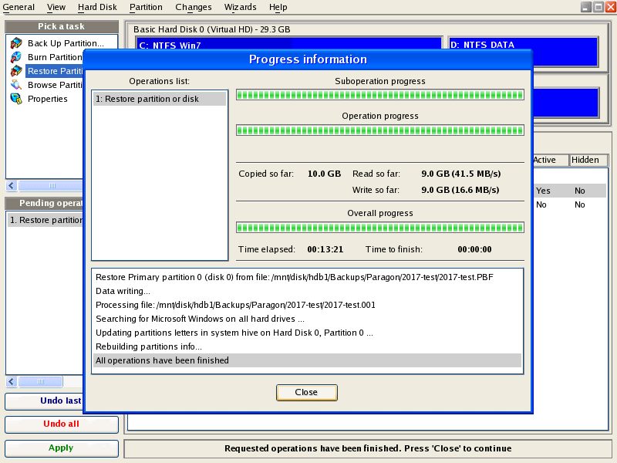
Task: Click the Hidden column header
Action: (585, 160)
